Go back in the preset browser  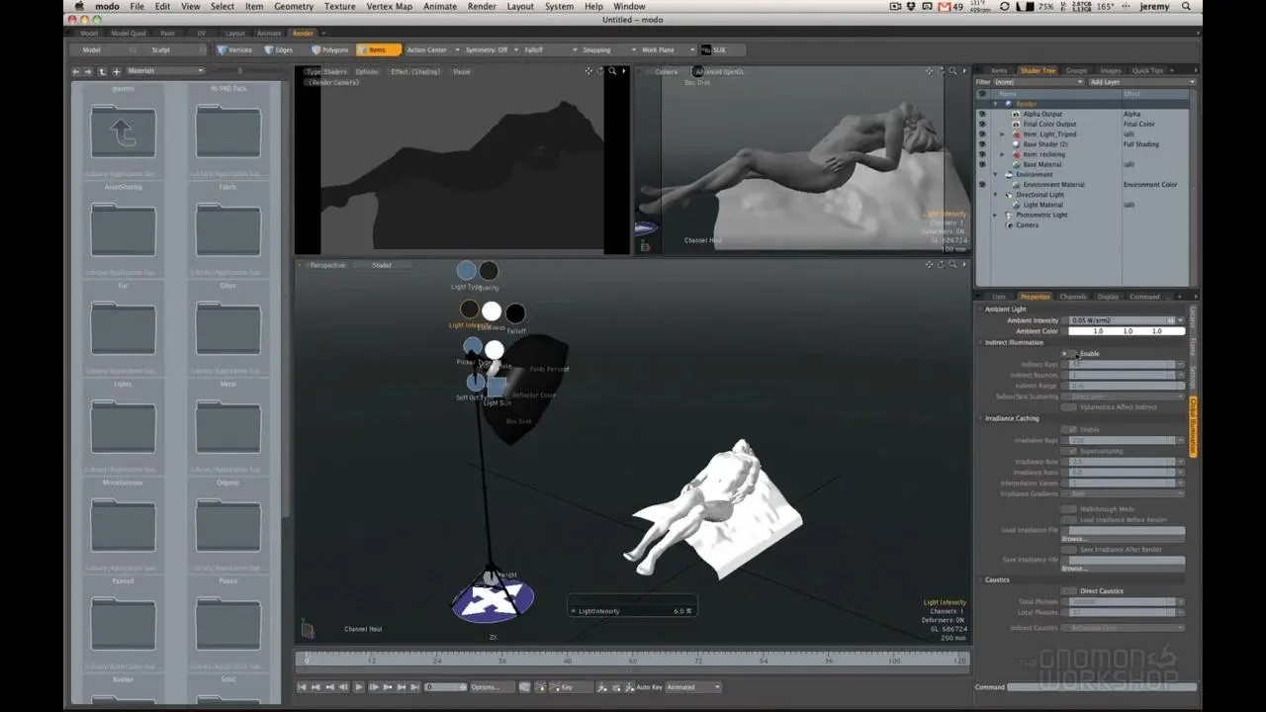coord(76,71)
